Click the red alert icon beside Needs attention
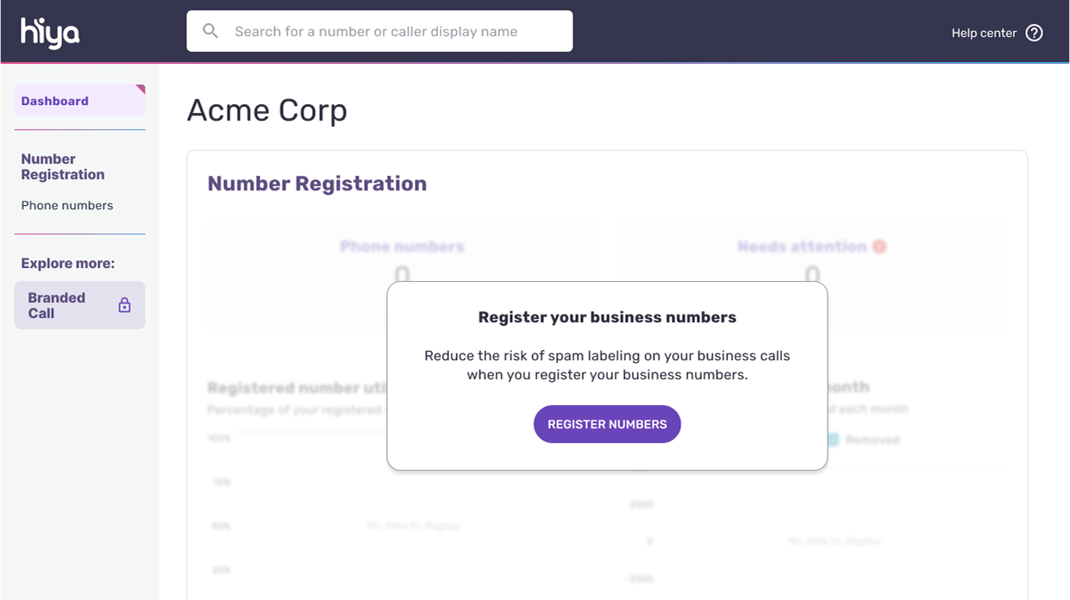This screenshot has width=1070, height=600. click(x=879, y=246)
